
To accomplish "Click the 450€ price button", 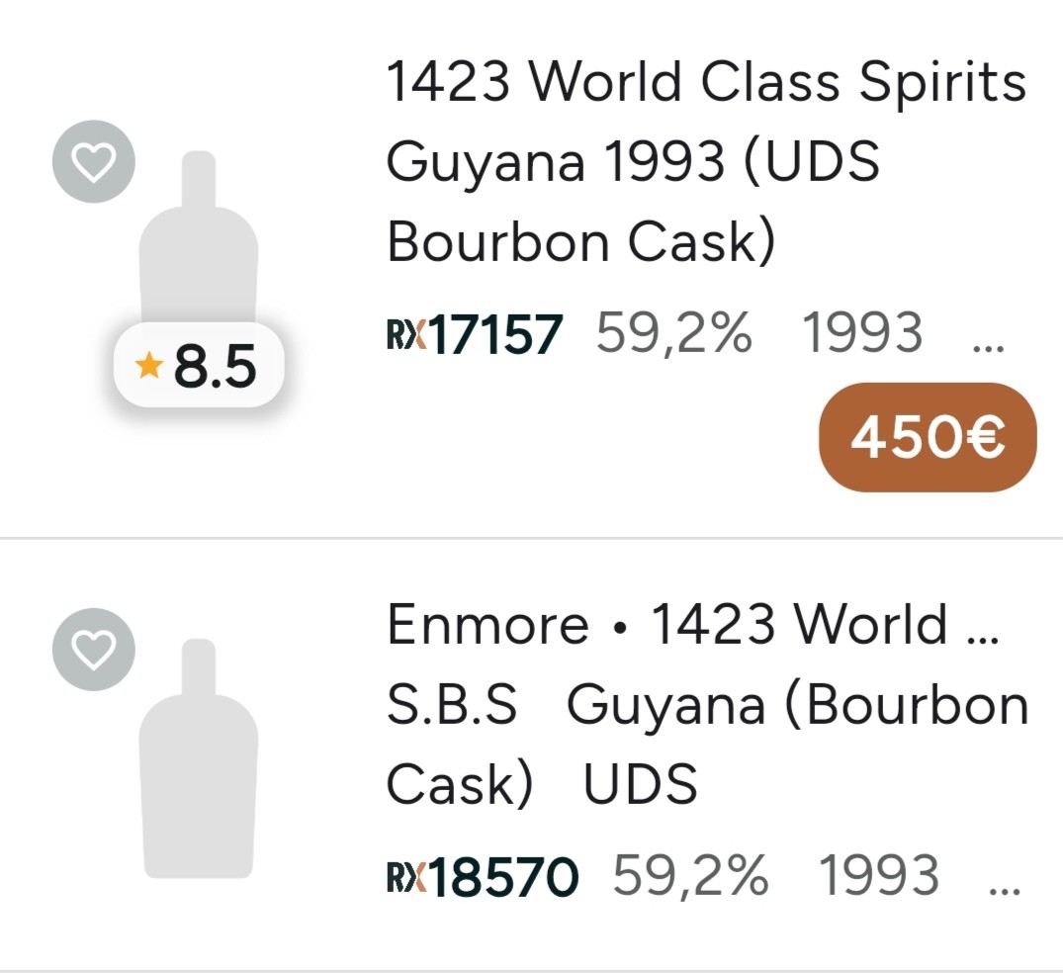I will click(928, 437).
